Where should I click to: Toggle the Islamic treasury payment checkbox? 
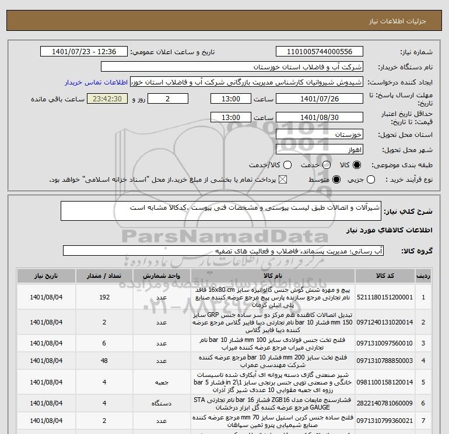pyautogui.click(x=283, y=179)
